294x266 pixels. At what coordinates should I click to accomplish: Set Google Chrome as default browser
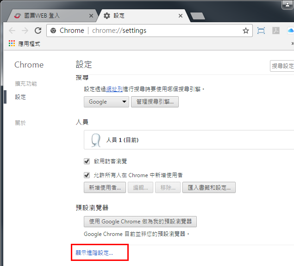pos(140,222)
